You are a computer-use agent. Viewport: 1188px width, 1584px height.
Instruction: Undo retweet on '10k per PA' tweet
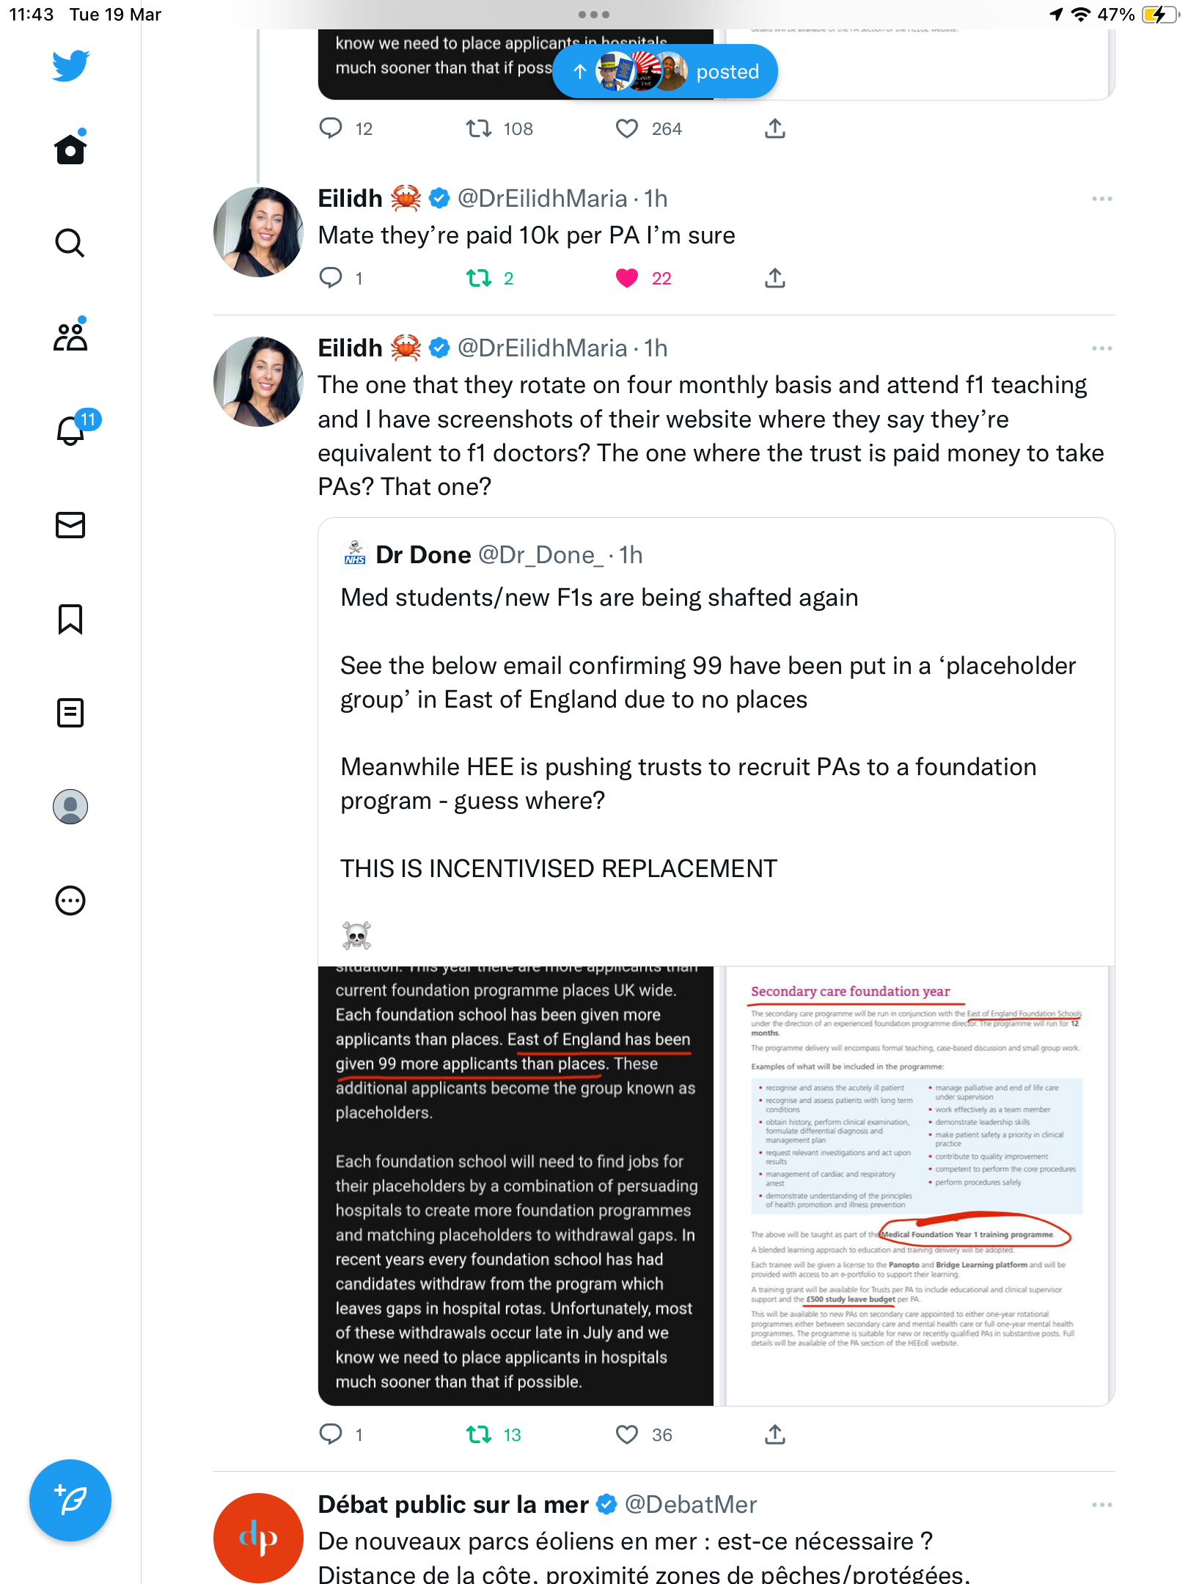point(479,278)
